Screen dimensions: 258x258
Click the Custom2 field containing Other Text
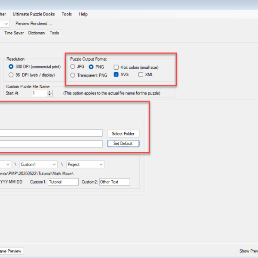114,182
